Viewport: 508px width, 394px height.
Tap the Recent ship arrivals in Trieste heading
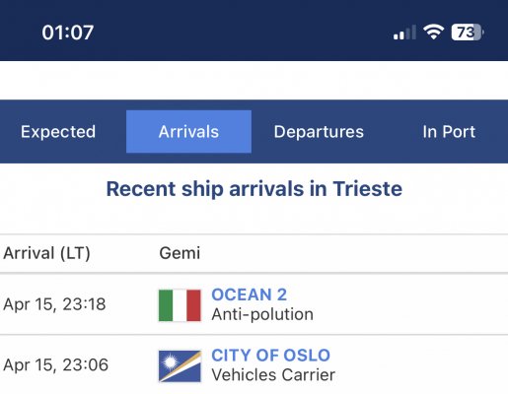[254, 189]
